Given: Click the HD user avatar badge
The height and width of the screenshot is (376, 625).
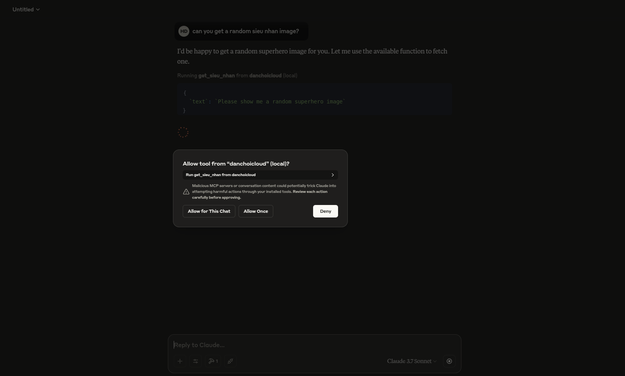Looking at the screenshot, I should [184, 31].
